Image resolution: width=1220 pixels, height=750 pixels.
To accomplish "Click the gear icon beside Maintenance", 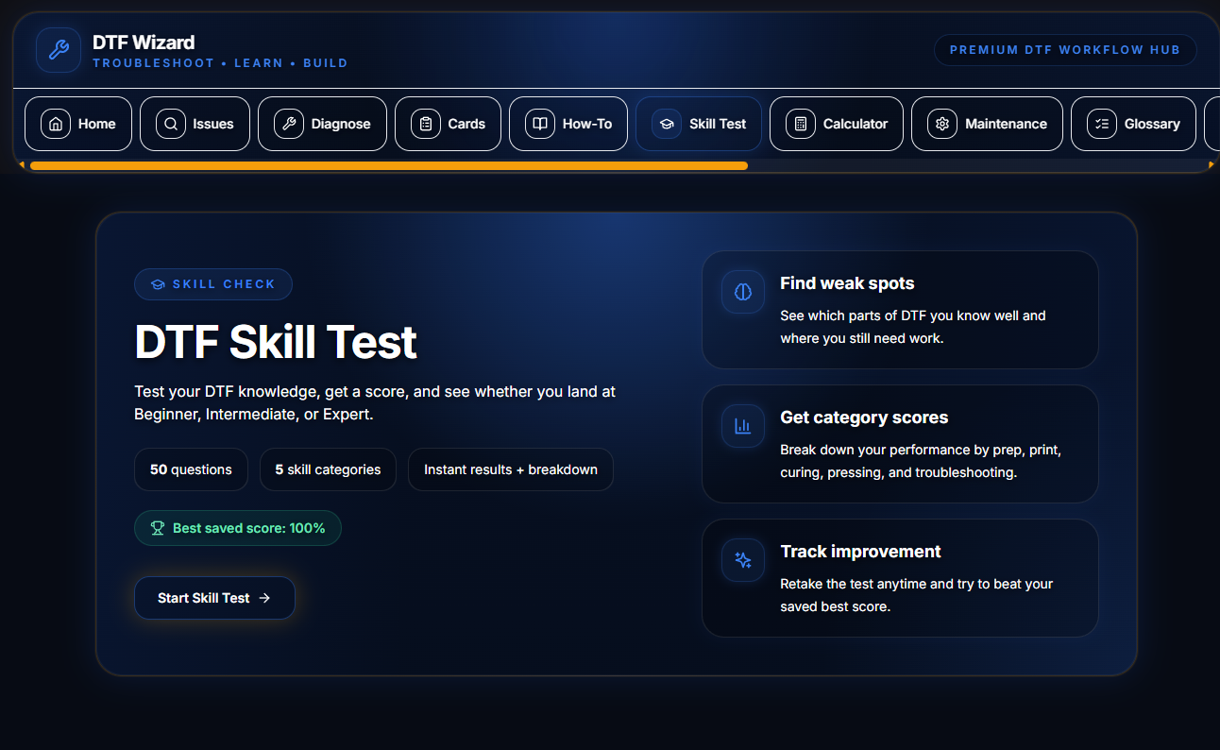I will point(942,124).
